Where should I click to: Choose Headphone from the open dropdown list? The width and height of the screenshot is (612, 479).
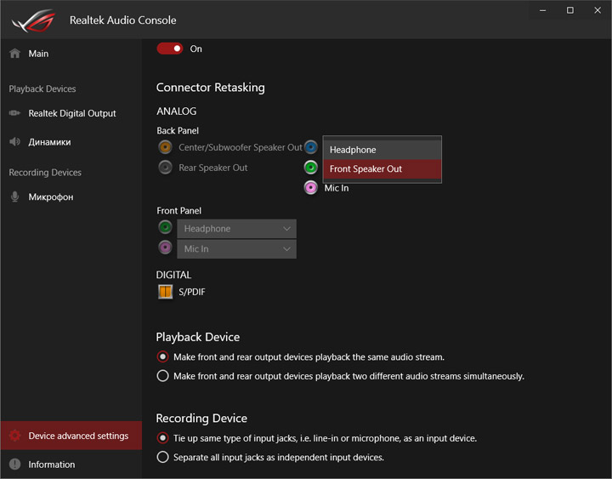tap(382, 150)
